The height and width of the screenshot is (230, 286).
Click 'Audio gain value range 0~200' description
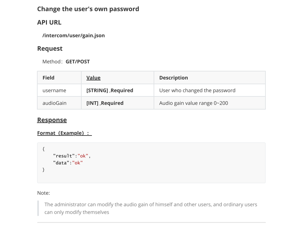[x=193, y=103]
